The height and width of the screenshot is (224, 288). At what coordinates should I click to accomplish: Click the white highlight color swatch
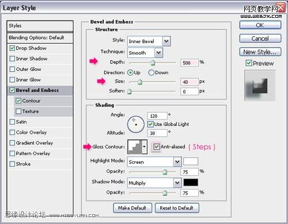pos(191,161)
